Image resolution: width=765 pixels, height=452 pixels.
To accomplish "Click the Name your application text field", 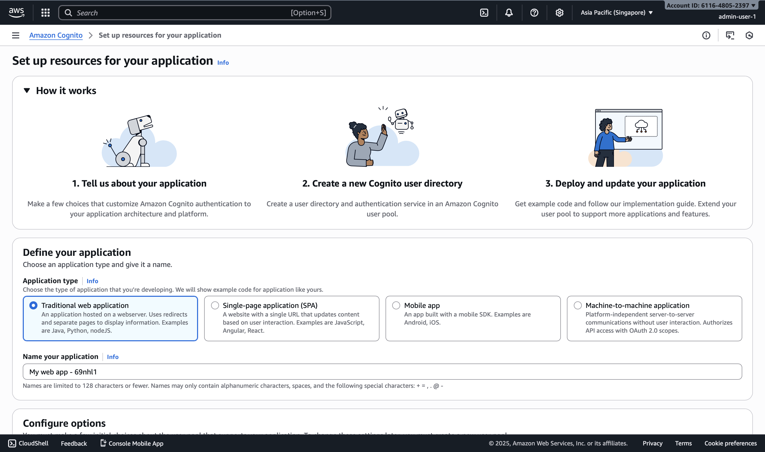I will pyautogui.click(x=382, y=372).
